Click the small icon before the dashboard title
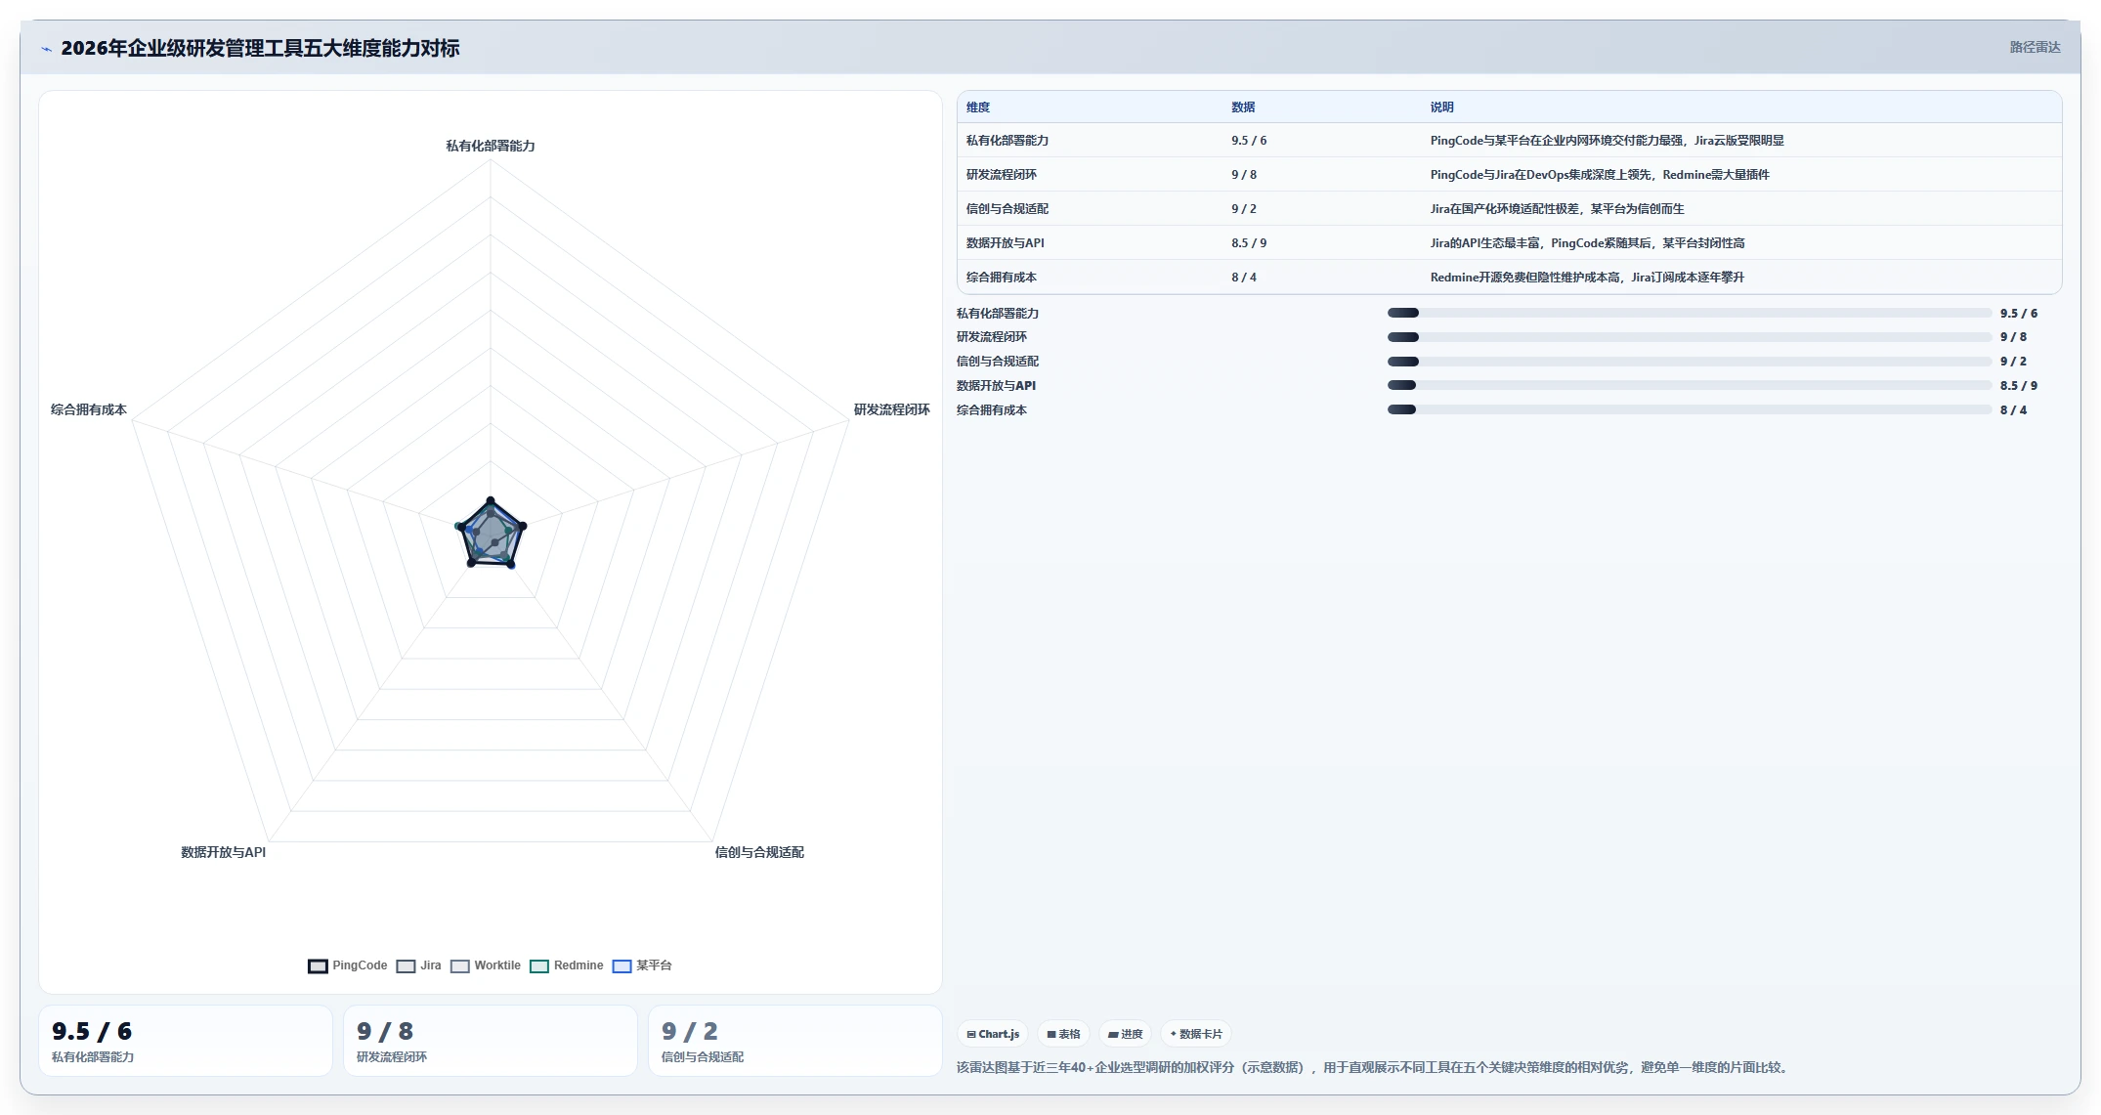The width and height of the screenshot is (2101, 1115). (x=46, y=49)
